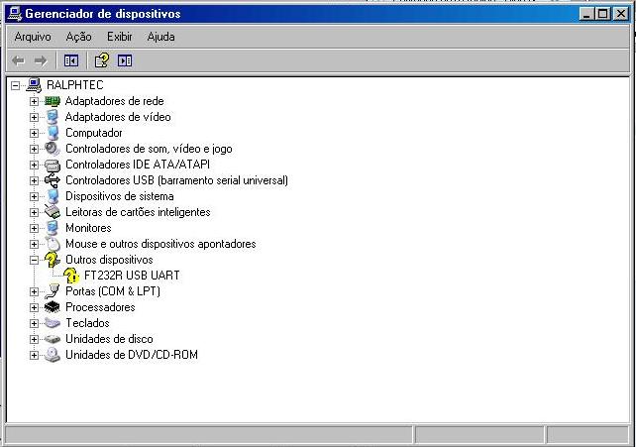
Task: Click the action pane toolbar icon beside Properties
Action: click(x=125, y=60)
